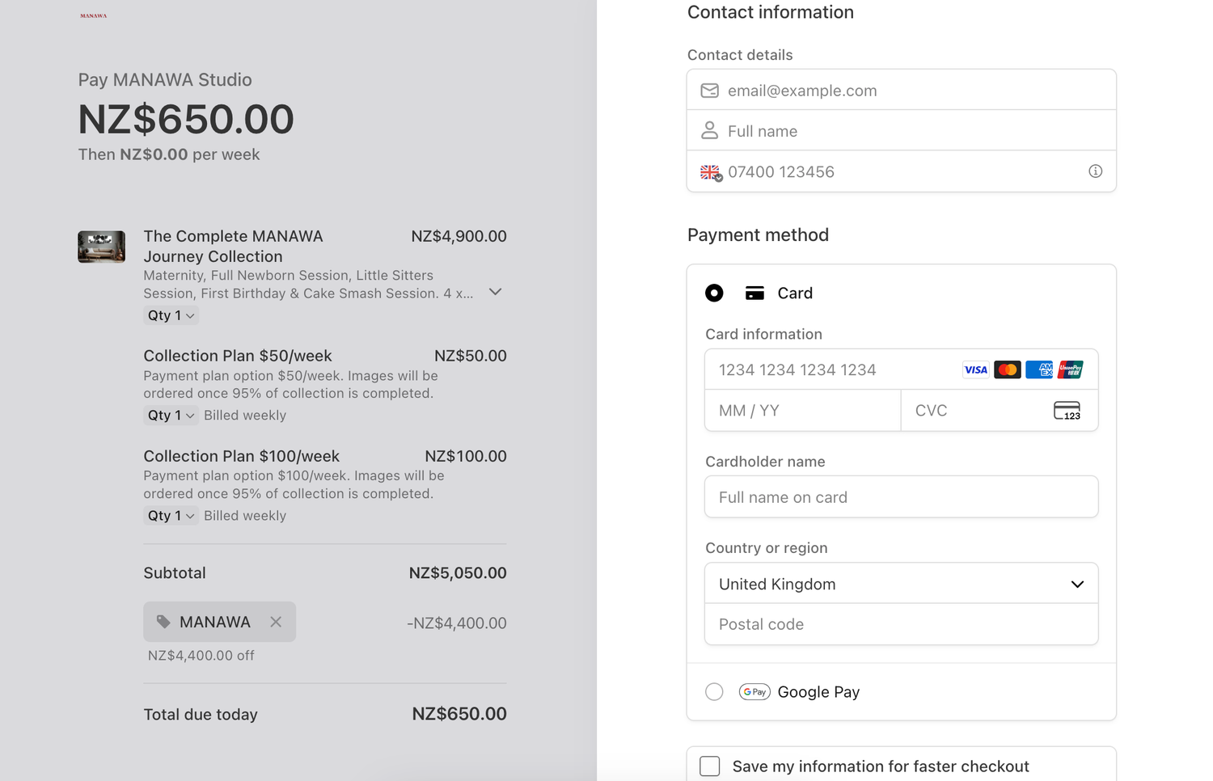The image size is (1213, 781).
Task: Click the 'Pay MANAWA Studio' heading
Action: pyautogui.click(x=165, y=80)
